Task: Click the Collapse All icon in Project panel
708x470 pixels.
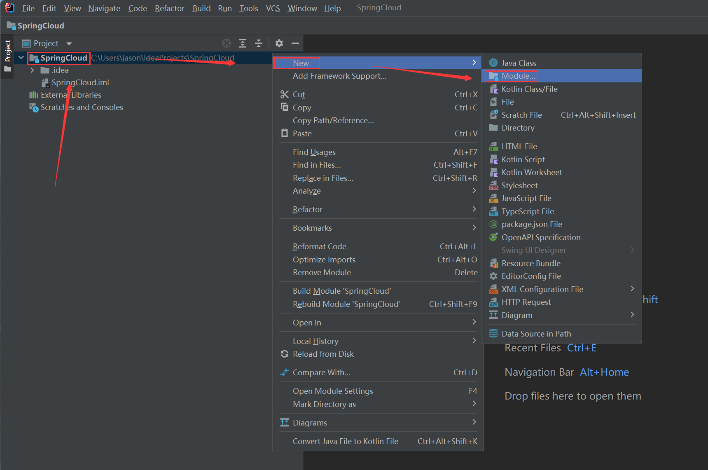Action: point(259,43)
